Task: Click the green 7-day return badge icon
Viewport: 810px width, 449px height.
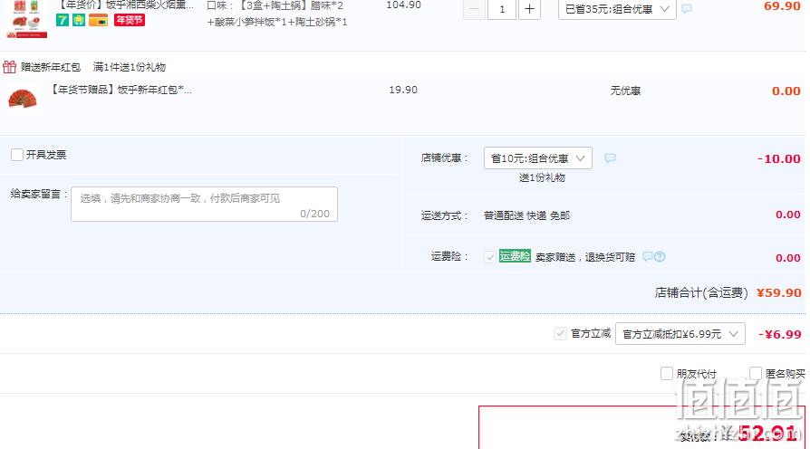Action: pyautogui.click(x=63, y=20)
